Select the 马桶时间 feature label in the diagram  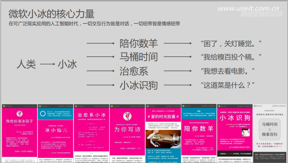click(x=139, y=57)
